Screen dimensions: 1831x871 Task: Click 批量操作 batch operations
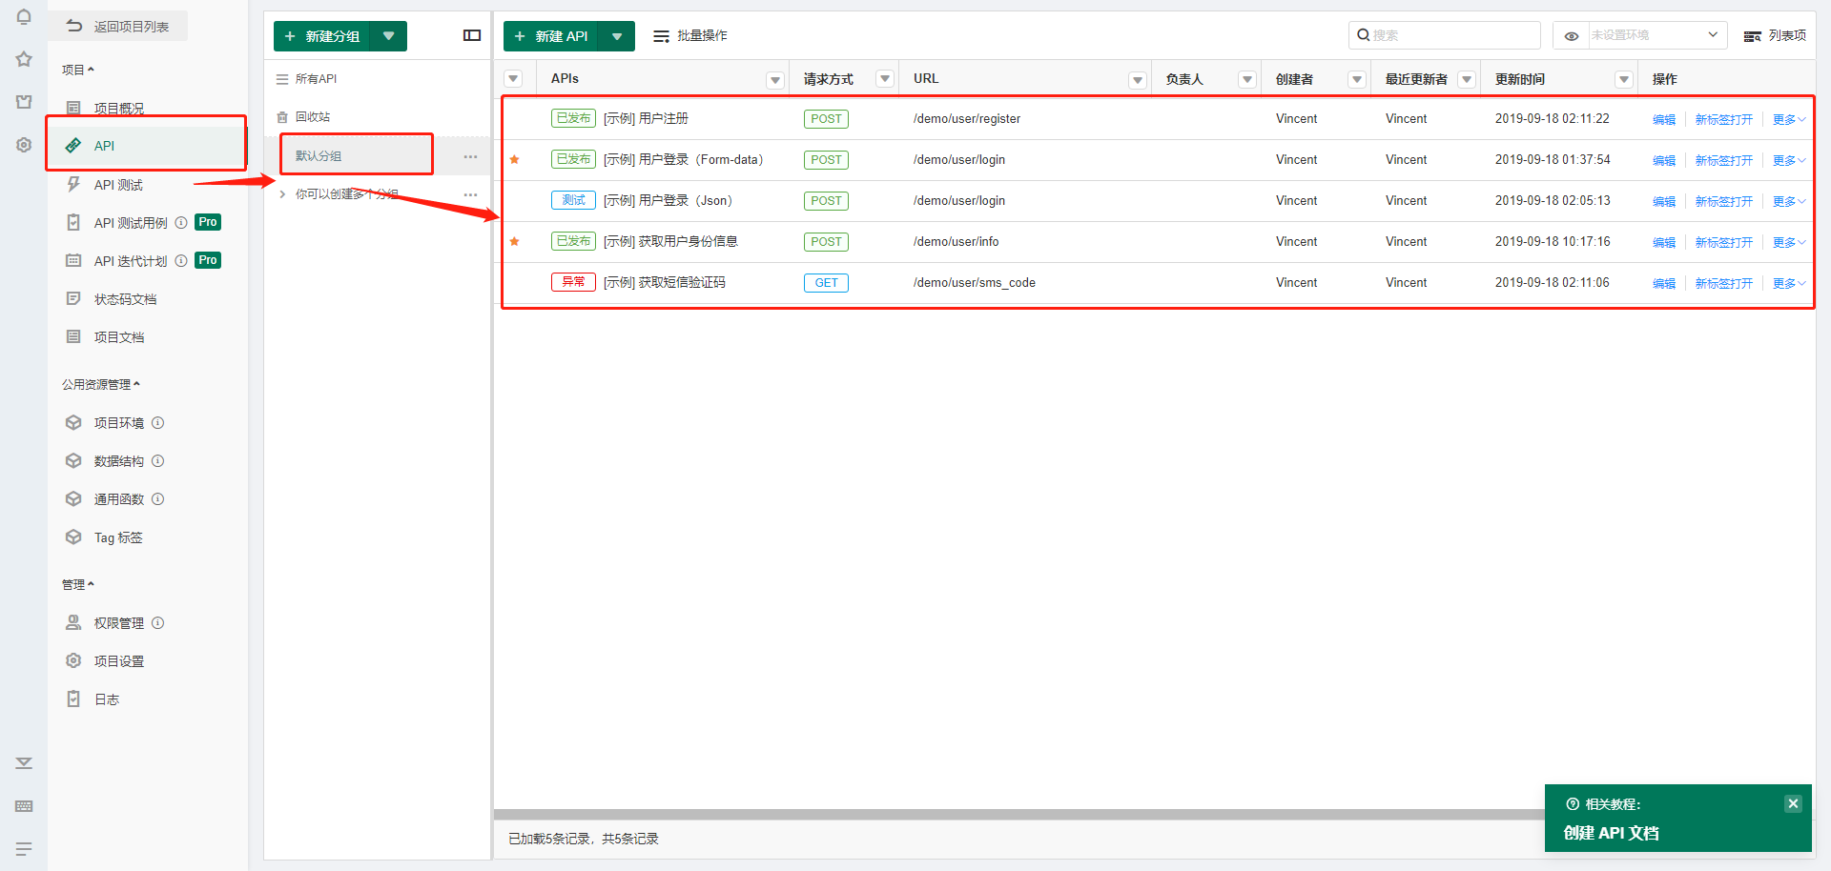pos(690,35)
